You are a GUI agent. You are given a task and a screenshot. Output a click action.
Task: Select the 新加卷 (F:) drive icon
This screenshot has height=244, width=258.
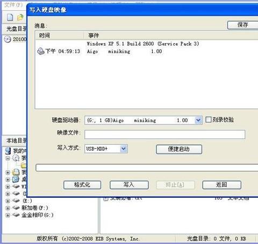click(x=16, y=208)
